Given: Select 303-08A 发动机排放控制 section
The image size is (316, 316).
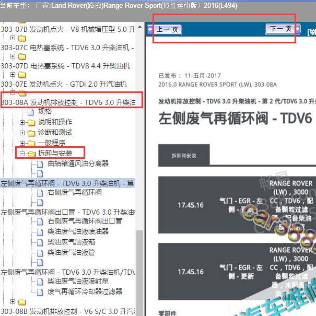Looking at the screenshot, I should (68, 102).
